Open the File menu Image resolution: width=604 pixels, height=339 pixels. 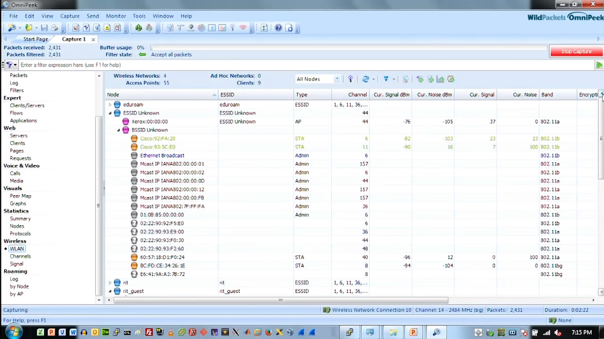pos(14,16)
